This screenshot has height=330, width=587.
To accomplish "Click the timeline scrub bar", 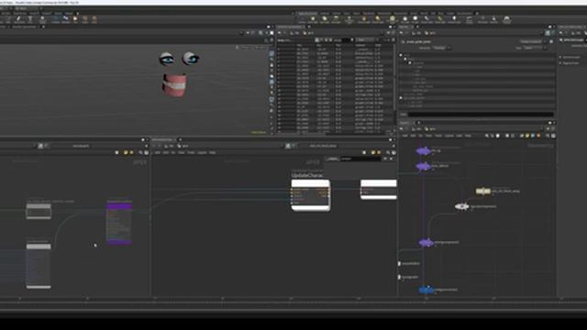I will coord(293,303).
